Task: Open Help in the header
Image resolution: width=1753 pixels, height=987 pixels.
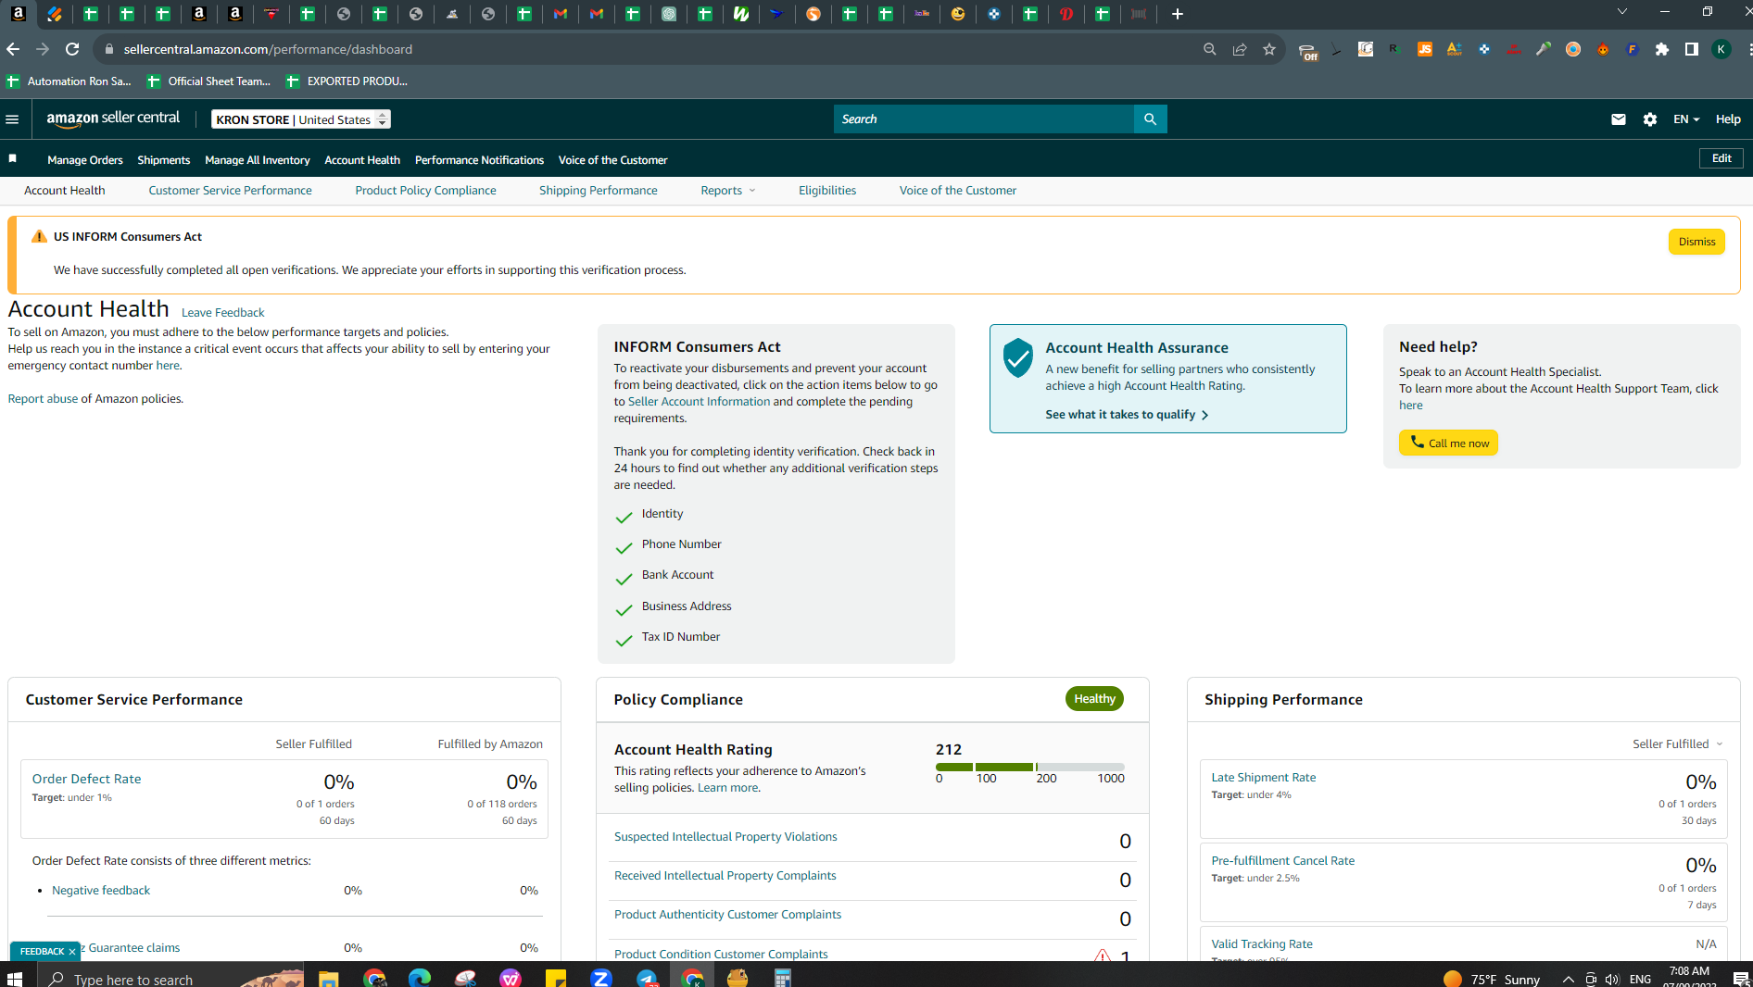Action: (x=1728, y=119)
